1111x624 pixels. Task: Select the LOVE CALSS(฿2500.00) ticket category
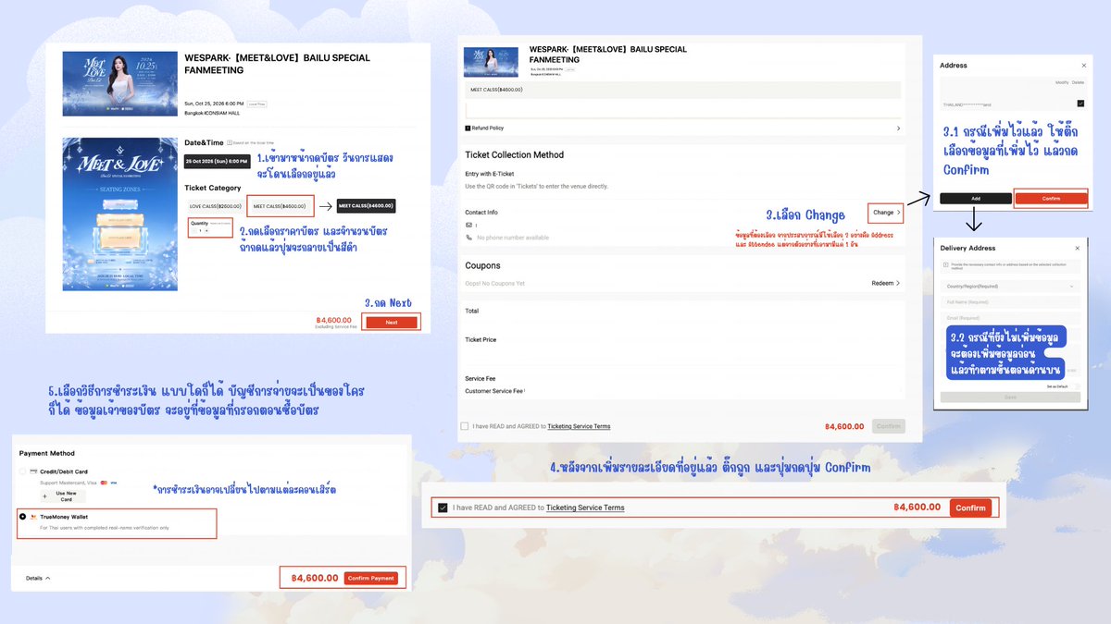click(x=215, y=206)
